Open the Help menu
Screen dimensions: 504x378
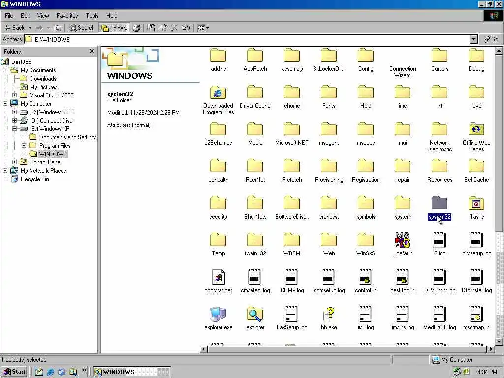pyautogui.click(x=112, y=15)
